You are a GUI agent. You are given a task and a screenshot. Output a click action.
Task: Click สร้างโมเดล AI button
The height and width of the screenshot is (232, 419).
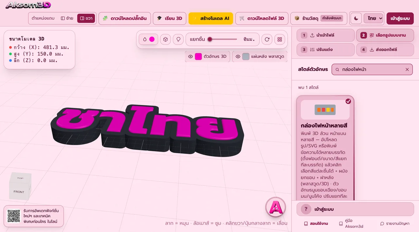tap(211, 18)
